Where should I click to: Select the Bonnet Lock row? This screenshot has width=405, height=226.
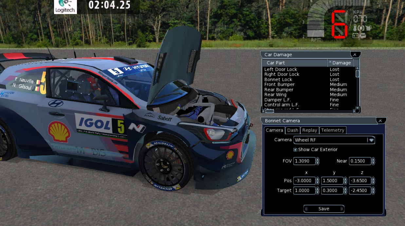point(308,79)
